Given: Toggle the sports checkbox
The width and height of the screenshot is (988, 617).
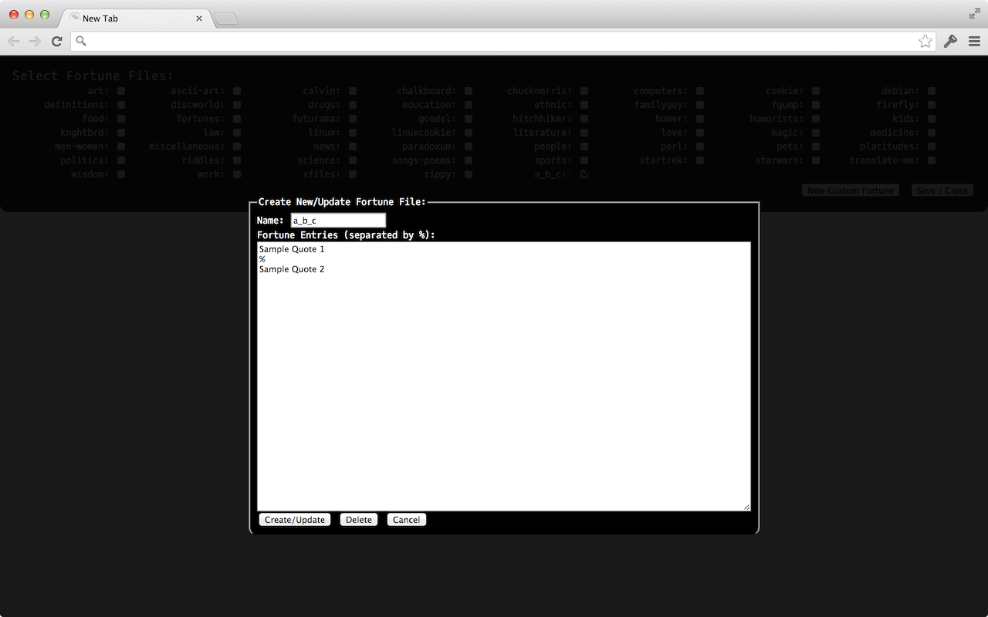Looking at the screenshot, I should pos(584,160).
